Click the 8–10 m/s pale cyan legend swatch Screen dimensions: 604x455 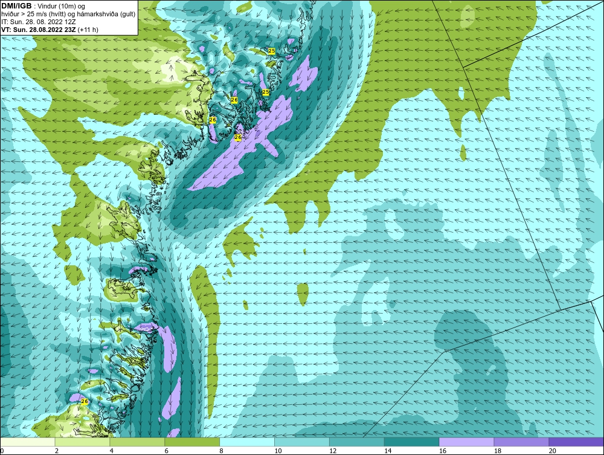pos(247,442)
